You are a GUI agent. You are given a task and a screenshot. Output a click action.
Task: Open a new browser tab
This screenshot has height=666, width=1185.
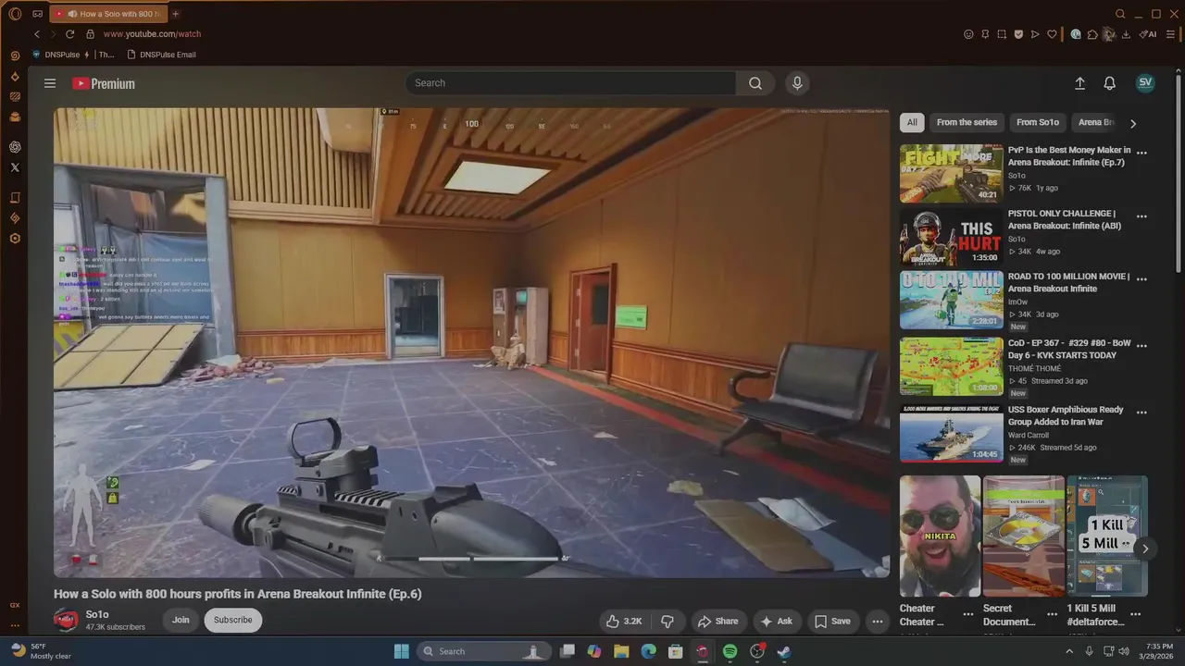pos(175,14)
